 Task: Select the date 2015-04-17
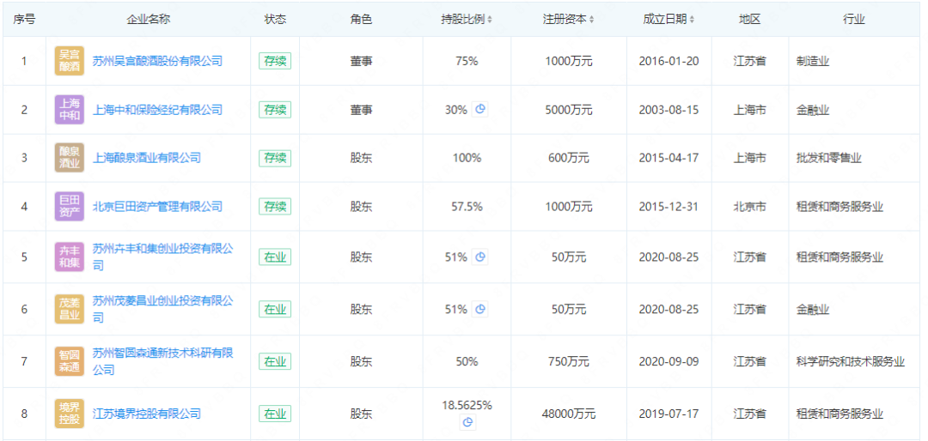[669, 158]
